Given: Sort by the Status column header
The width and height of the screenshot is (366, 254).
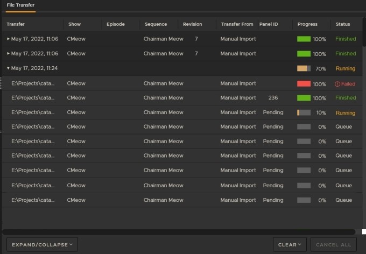Looking at the screenshot, I should pyautogui.click(x=343, y=24).
